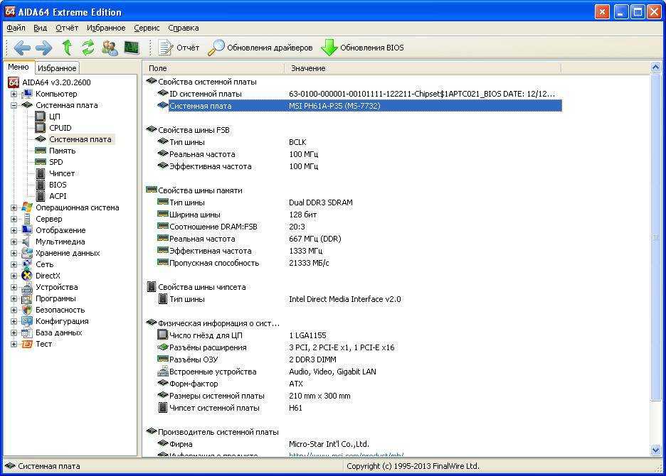Click the Безопасность shield icon
The height and width of the screenshot is (476, 666).
[x=27, y=310]
